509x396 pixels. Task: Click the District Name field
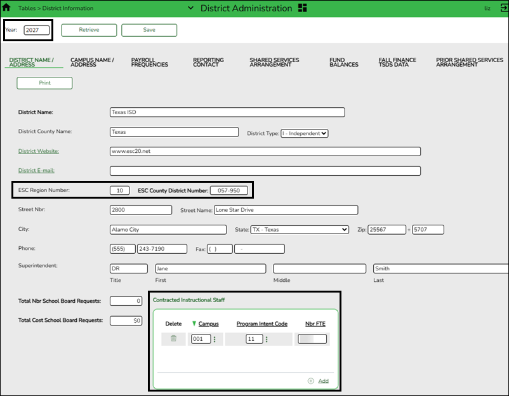click(227, 112)
